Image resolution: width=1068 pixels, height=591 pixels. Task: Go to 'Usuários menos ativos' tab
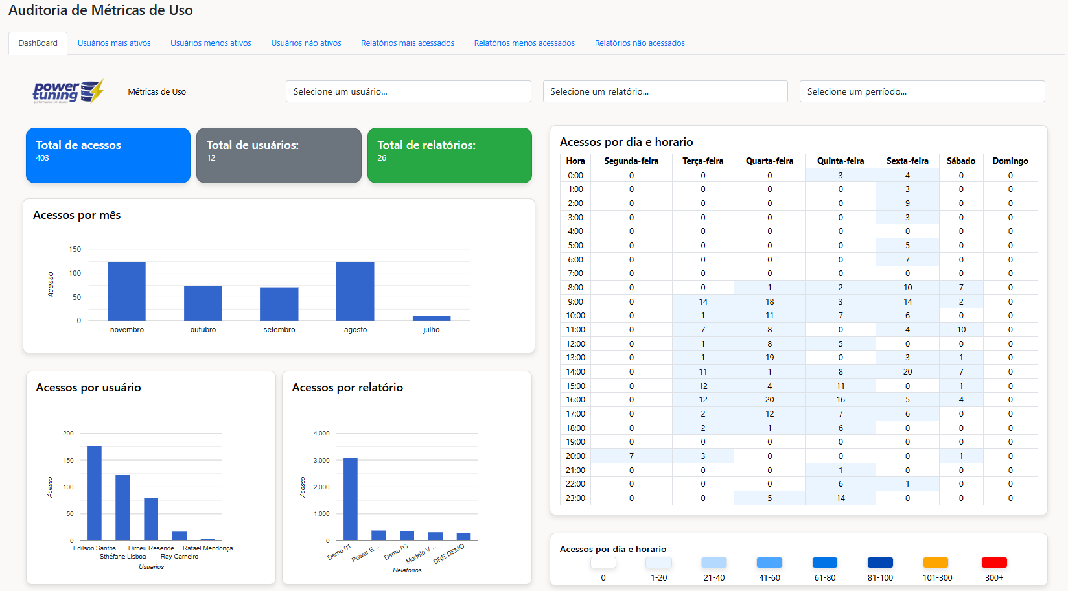[x=211, y=43]
